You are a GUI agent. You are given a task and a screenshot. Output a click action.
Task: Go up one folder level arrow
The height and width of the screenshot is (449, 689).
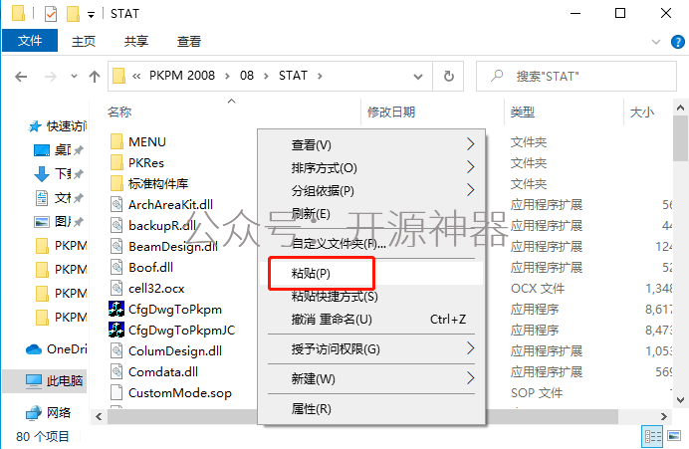point(94,77)
